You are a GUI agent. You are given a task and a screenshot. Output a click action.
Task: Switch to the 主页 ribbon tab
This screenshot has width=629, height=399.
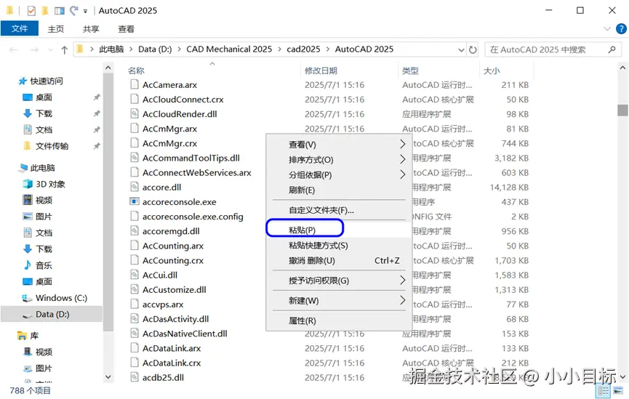click(56, 29)
